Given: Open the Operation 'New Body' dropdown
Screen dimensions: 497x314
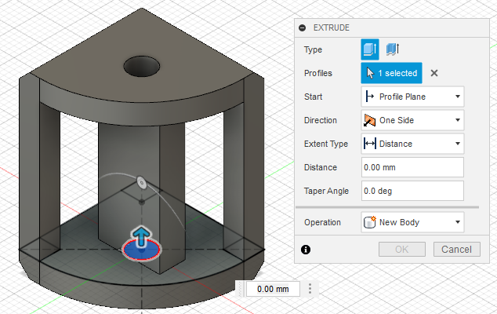Looking at the screenshot, I should pyautogui.click(x=412, y=222).
